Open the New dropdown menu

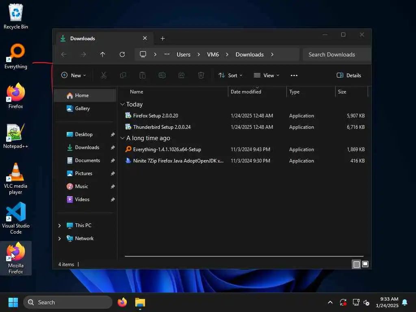74,76
